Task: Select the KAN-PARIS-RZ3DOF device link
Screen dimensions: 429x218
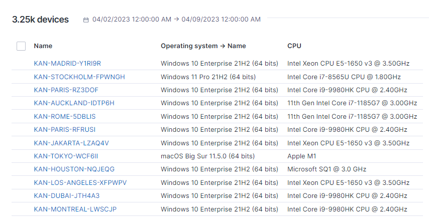Action: click(66, 90)
